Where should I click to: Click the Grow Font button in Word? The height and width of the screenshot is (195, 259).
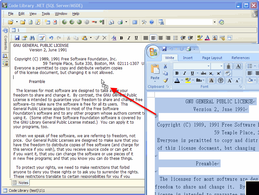tap(230, 80)
